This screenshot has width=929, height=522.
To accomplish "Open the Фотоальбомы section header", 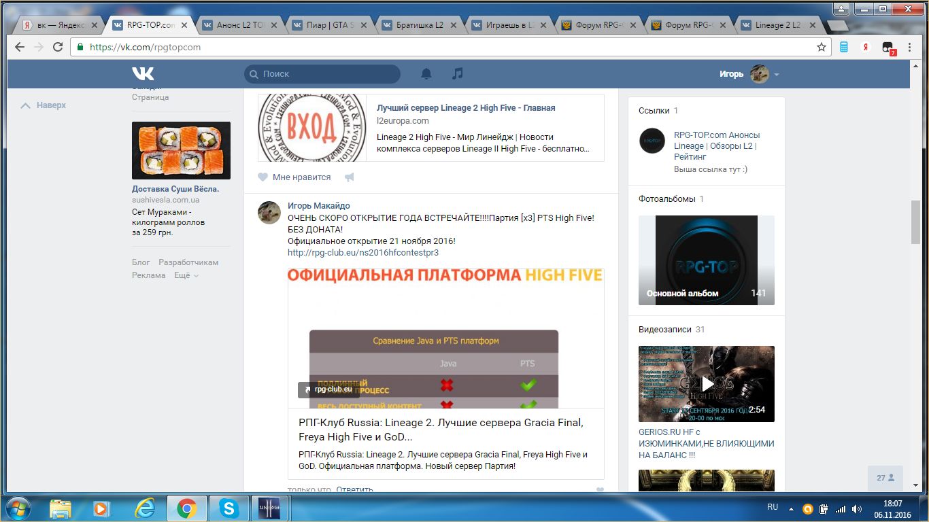I will coord(667,199).
